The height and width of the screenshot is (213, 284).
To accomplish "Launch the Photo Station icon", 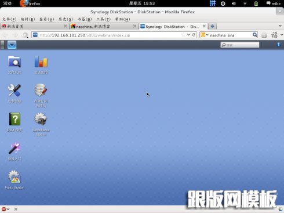I will coord(14,176).
